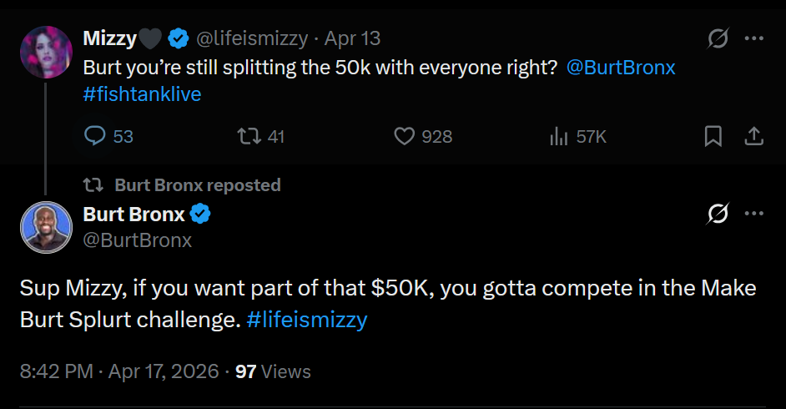Click the Burt Bronx display name
The height and width of the screenshot is (409, 786).
134,215
